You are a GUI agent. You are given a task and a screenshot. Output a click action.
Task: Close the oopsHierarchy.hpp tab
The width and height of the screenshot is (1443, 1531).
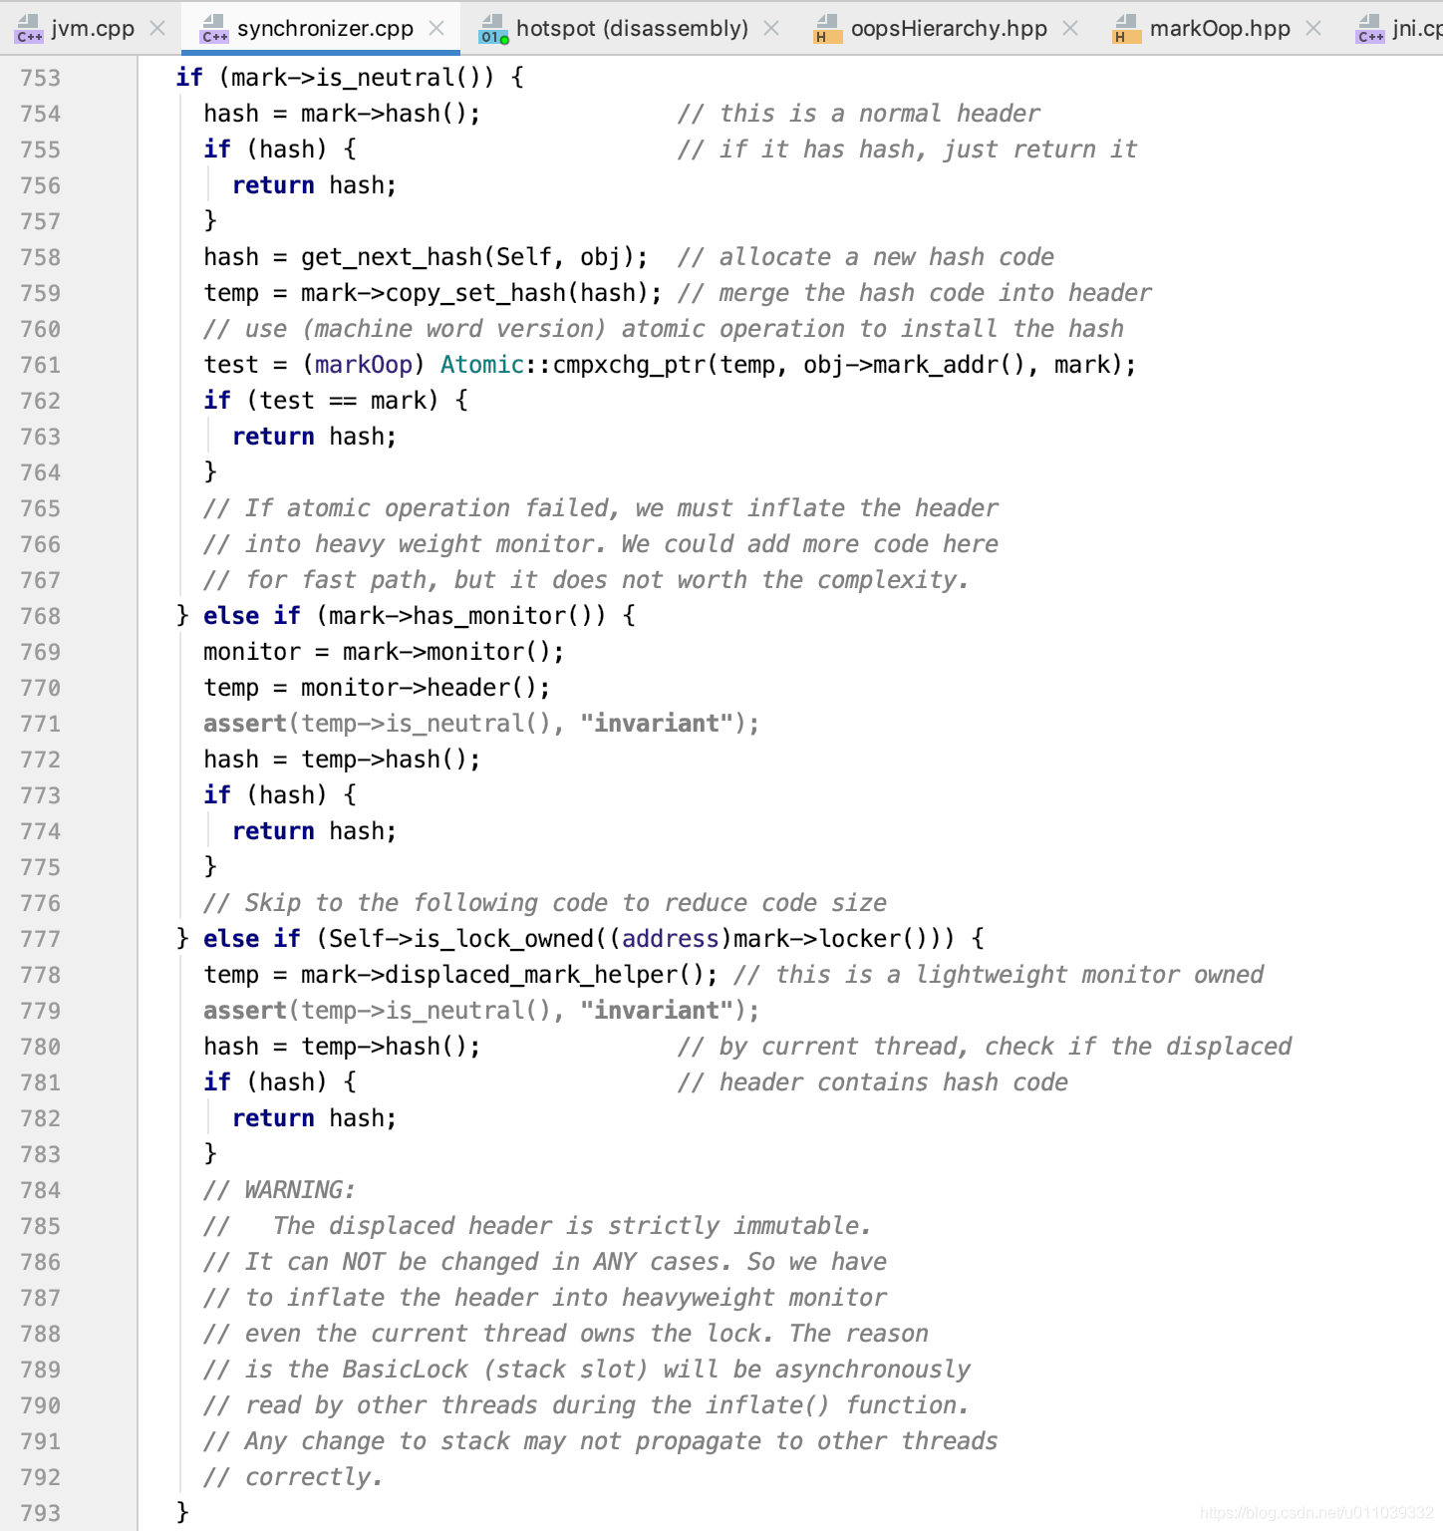(1069, 29)
